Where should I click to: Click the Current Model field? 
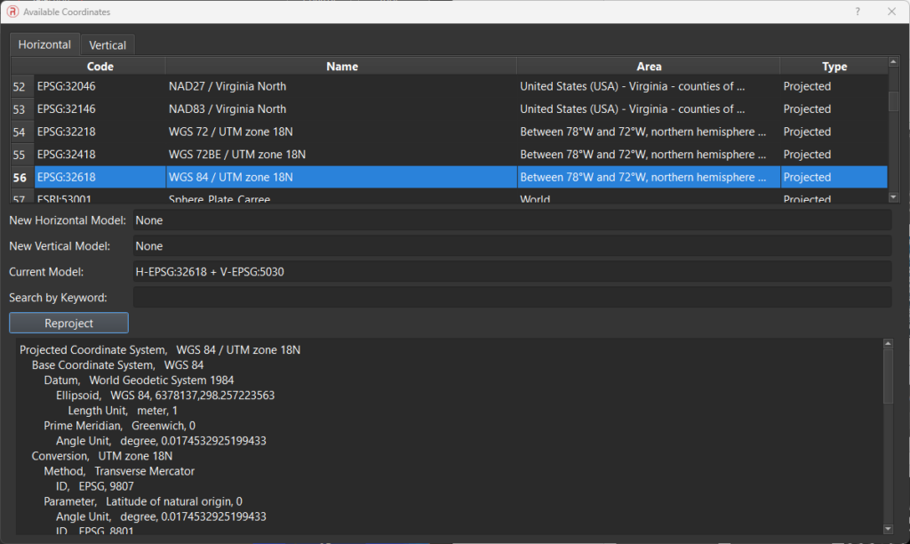[x=511, y=271]
